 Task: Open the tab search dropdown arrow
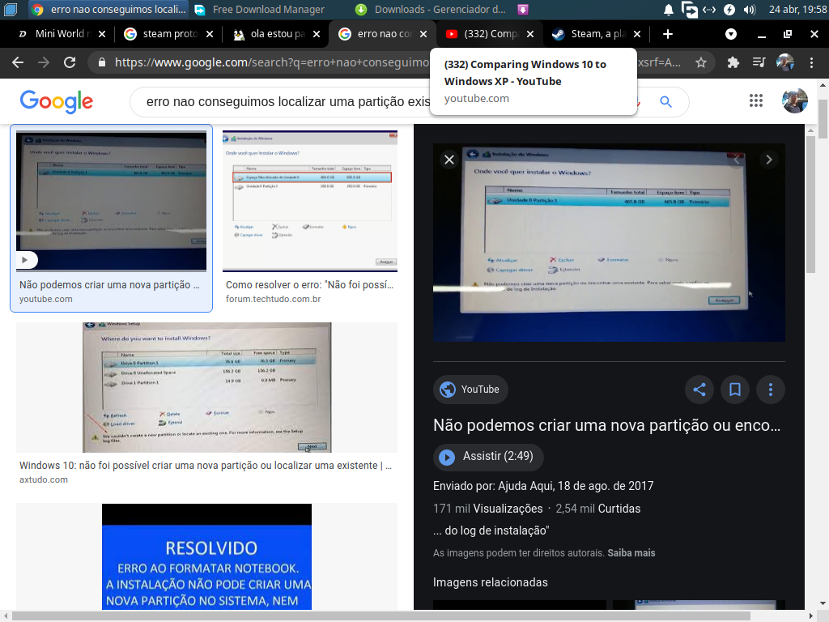pos(731,34)
